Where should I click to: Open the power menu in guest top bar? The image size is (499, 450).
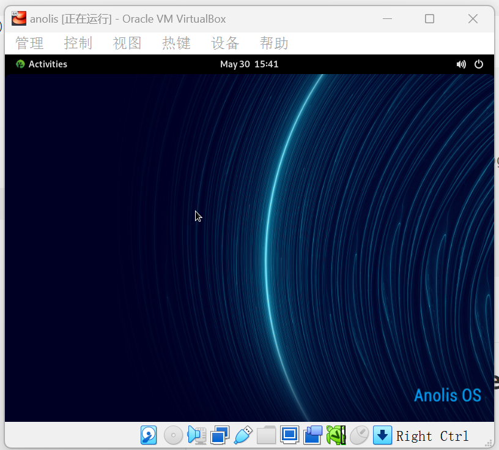pos(479,64)
